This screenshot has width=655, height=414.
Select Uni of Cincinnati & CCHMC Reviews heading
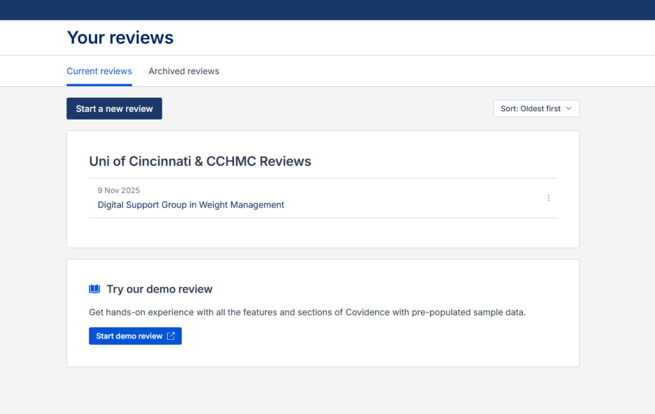(x=200, y=162)
